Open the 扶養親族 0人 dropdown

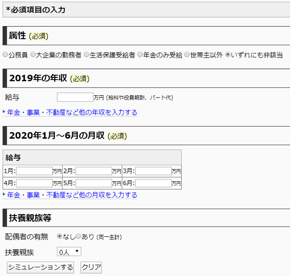coord(69,252)
